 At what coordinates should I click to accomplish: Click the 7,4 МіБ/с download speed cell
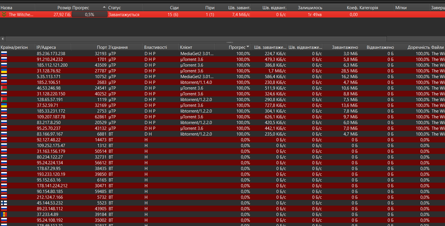241,14
